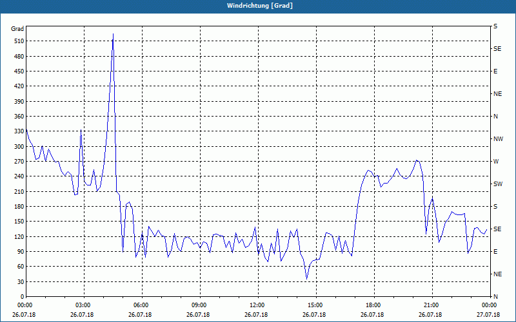The width and height of the screenshot is (516, 322).
Task: Click the '240' left axis label
Action: tap(19, 176)
